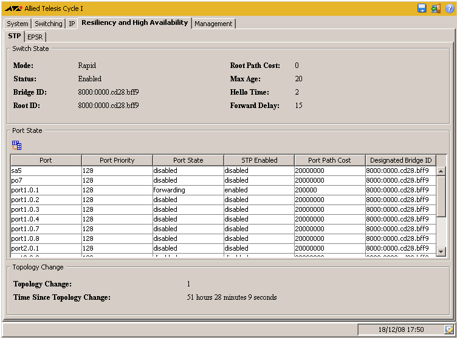Viewport: 457px width, 338px height.
Task: Click the '51 hours 28 minutes 9 seconds' text
Action: 232,297
